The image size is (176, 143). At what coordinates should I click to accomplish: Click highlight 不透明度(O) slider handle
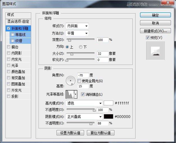[x=94, y=110]
